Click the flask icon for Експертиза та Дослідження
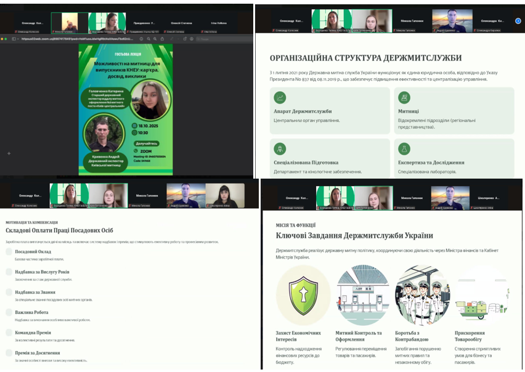The image size is (525, 372). 404,148
